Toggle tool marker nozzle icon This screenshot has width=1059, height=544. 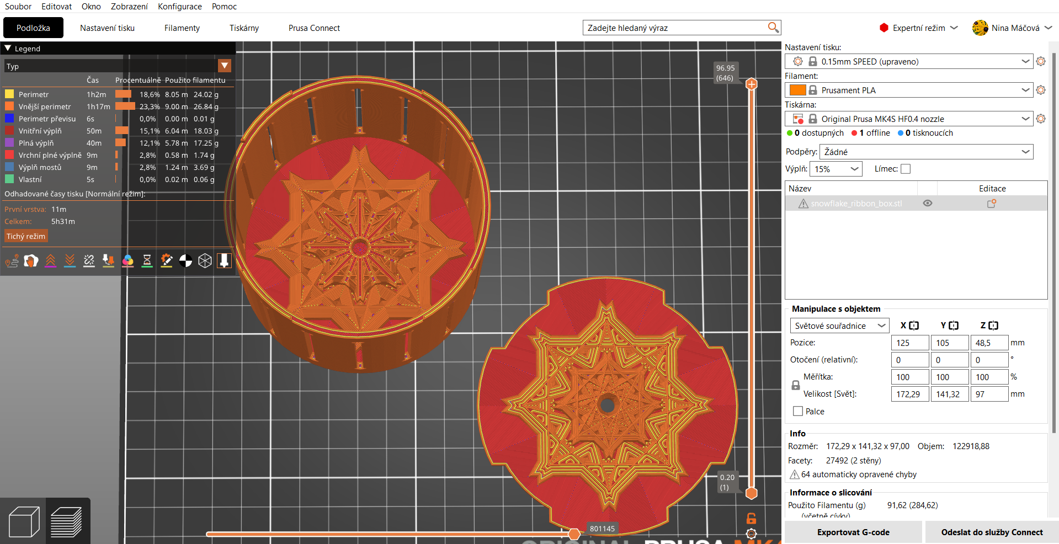224,260
